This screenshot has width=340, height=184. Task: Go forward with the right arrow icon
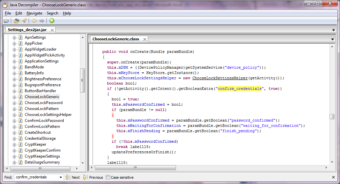tap(42, 21)
